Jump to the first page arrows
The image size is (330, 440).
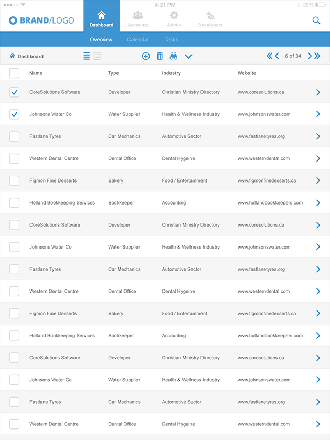tap(269, 56)
